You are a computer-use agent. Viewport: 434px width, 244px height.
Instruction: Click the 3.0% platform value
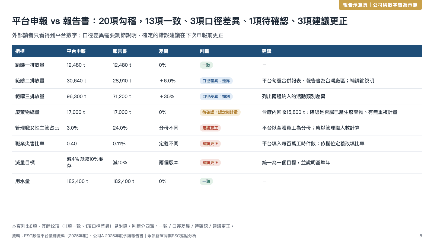pyautogui.click(x=73, y=128)
